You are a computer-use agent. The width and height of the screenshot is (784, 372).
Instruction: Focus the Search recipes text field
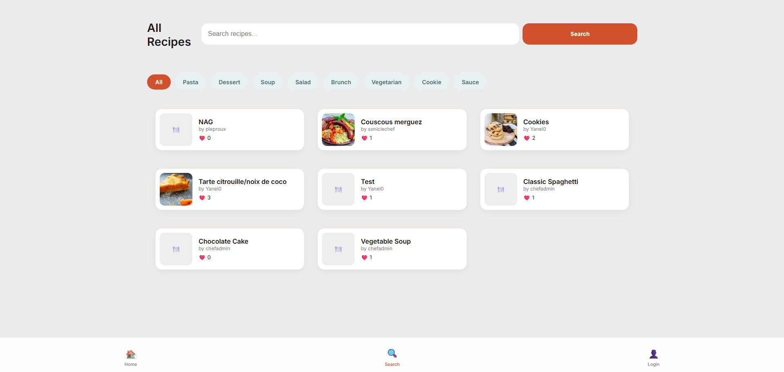[x=360, y=34]
